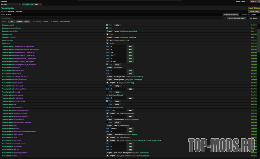Inspect the ActivePose RagdollPose
260x159 pixels.
[110, 68]
